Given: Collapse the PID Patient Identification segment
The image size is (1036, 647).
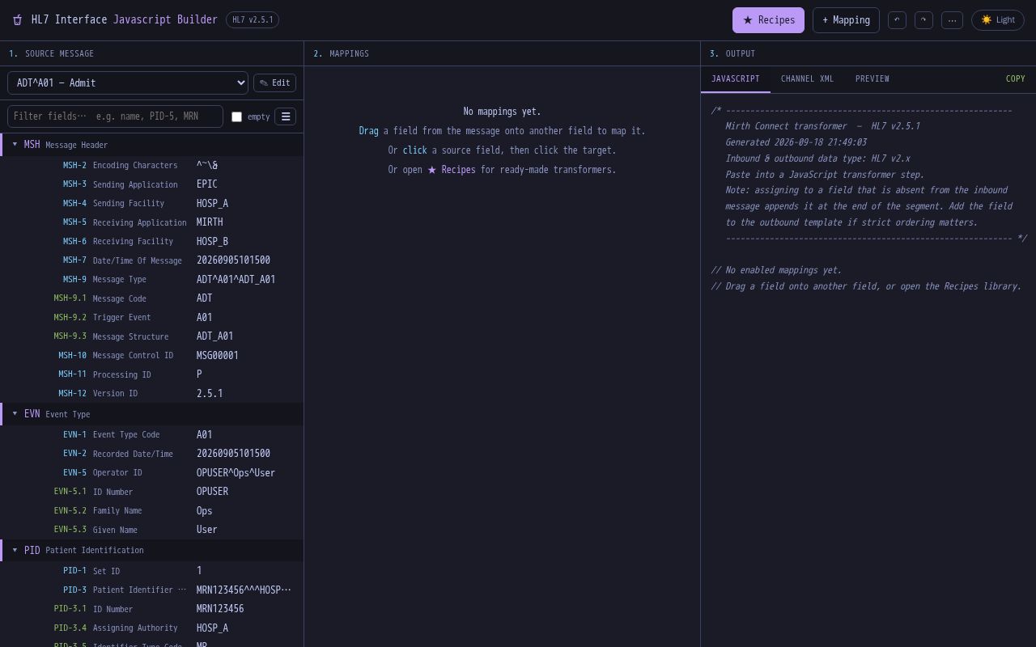Looking at the screenshot, I should (x=151, y=550).
